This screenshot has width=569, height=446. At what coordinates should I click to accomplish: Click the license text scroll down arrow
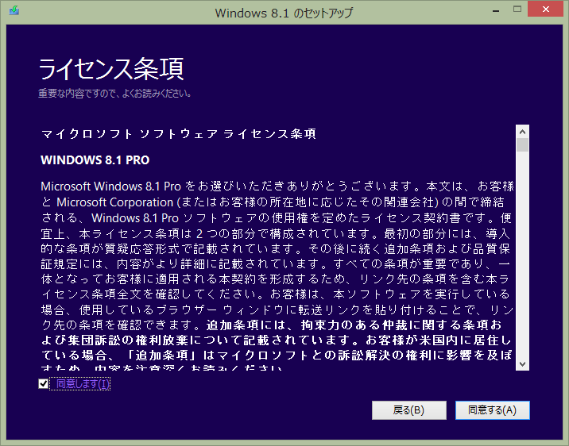tap(523, 363)
